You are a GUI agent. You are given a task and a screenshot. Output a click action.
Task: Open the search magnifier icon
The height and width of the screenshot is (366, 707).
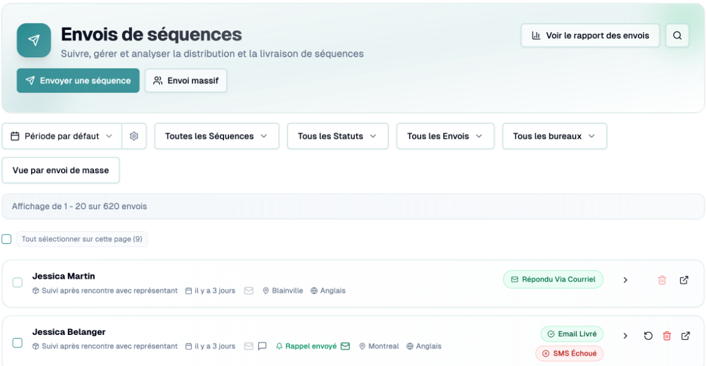click(x=677, y=35)
